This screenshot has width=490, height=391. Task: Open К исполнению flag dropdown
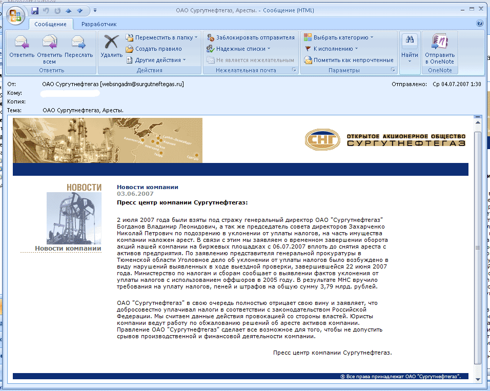[331, 49]
